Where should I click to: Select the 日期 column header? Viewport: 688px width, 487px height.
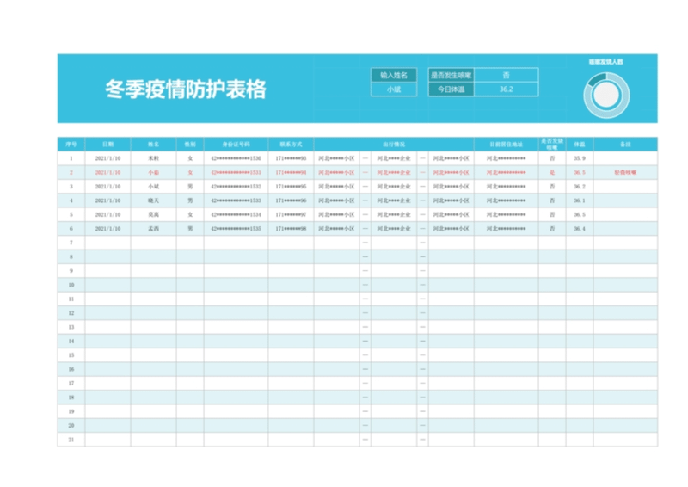(107, 144)
